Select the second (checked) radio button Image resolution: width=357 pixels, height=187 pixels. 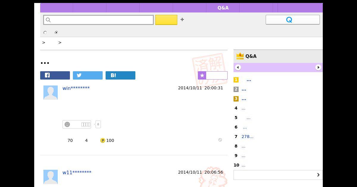56,33
